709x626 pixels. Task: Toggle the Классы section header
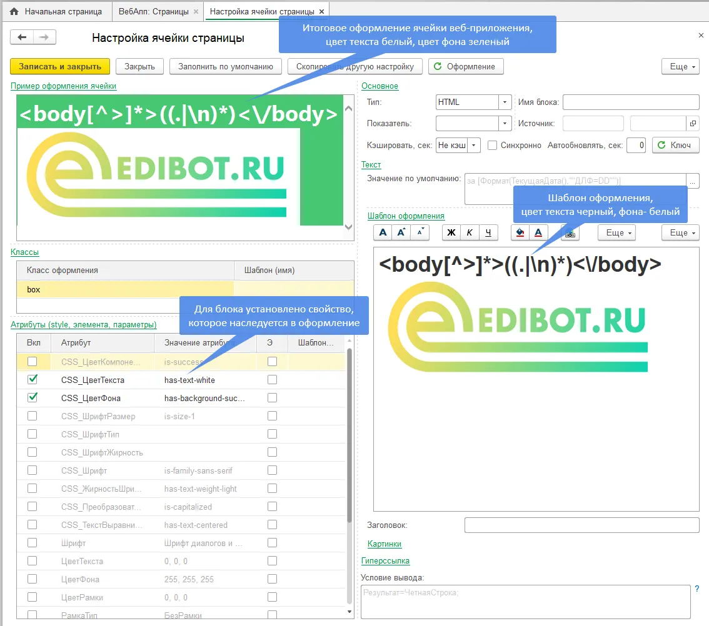click(x=24, y=252)
